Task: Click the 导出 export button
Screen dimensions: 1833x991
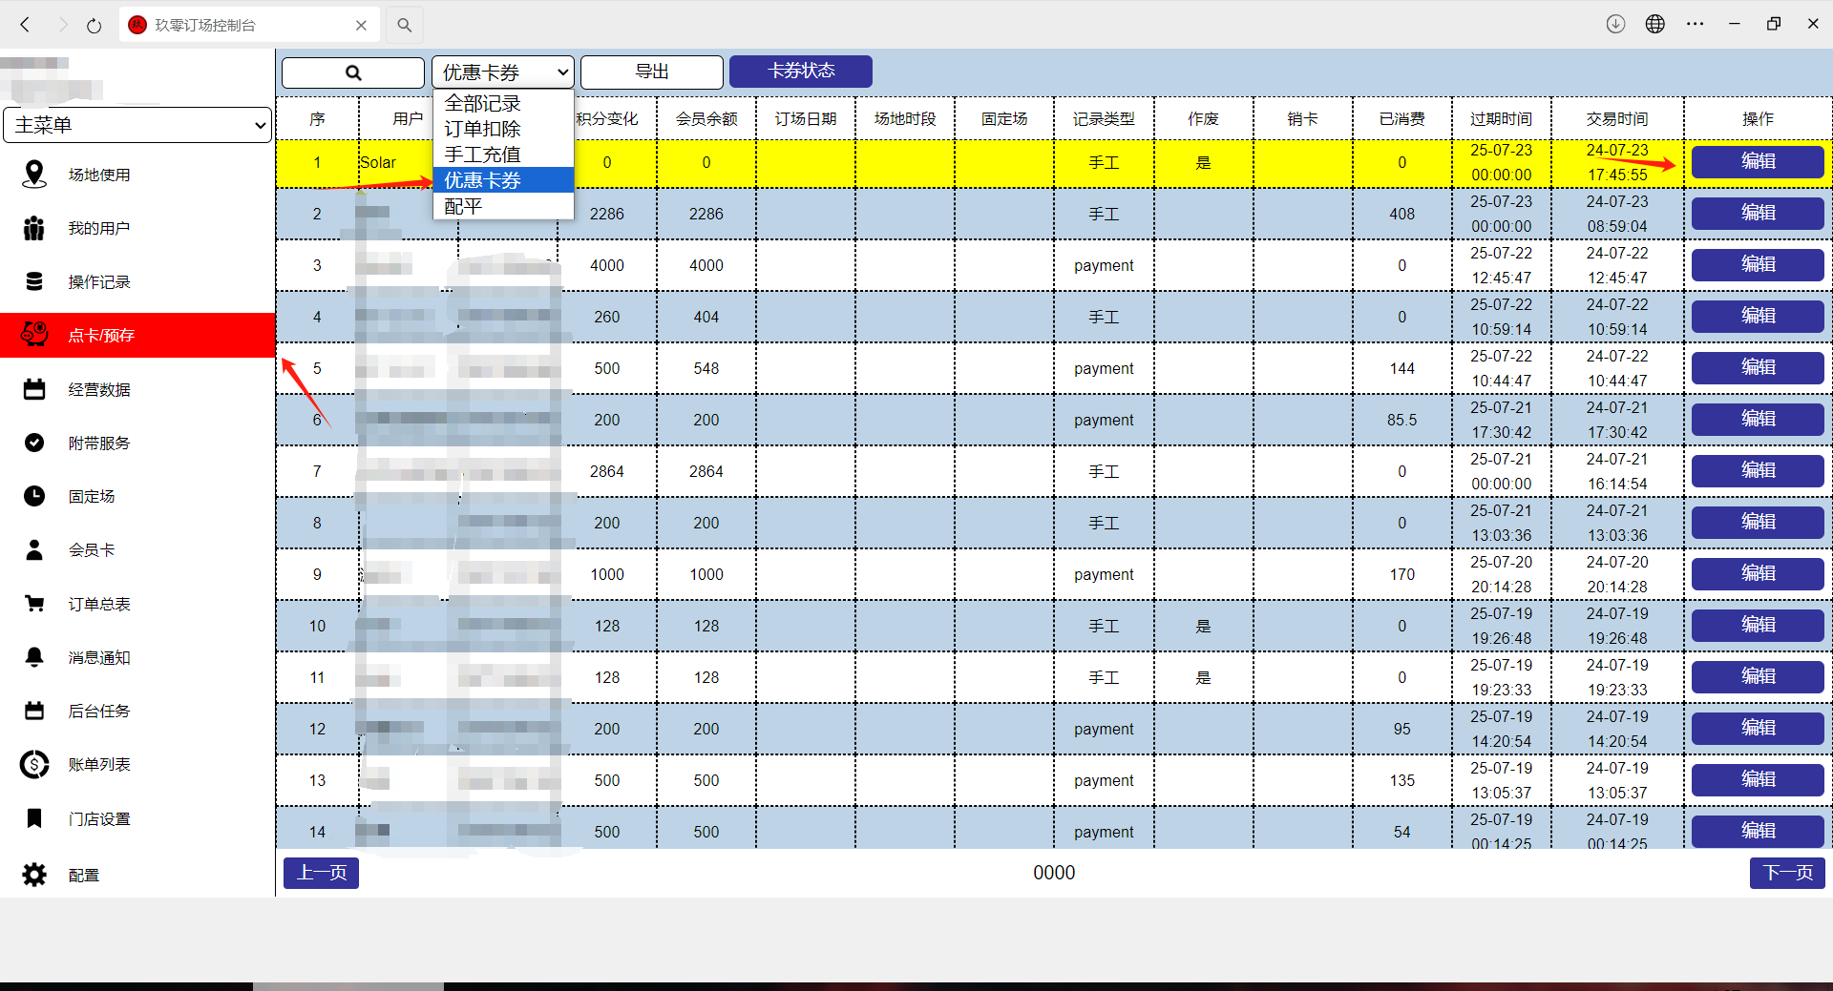Action: click(x=651, y=72)
